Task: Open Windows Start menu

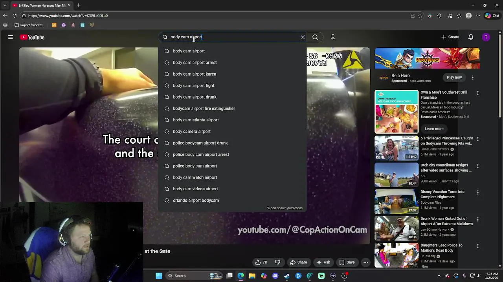Action: tap(159, 276)
